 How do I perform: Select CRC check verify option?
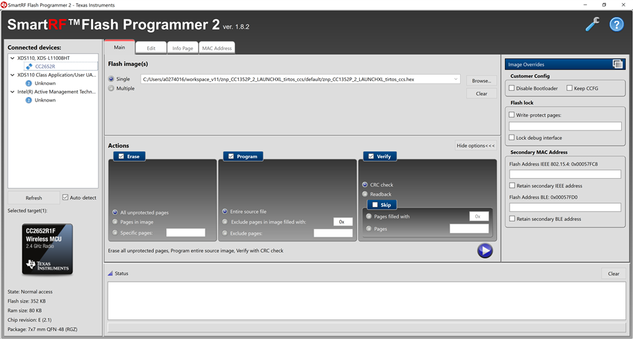(365, 185)
